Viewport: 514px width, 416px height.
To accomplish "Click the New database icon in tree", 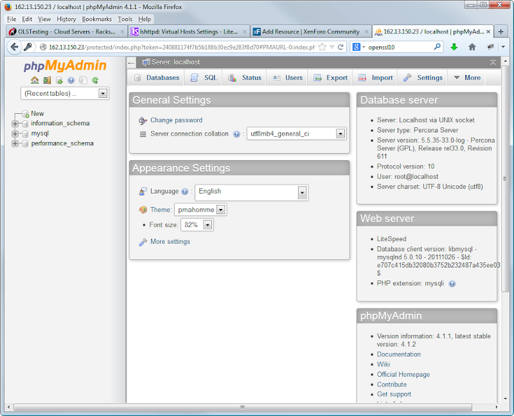I will tap(26, 114).
